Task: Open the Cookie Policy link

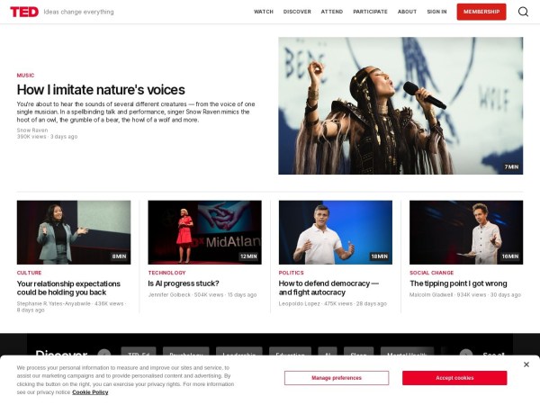Action: point(90,392)
